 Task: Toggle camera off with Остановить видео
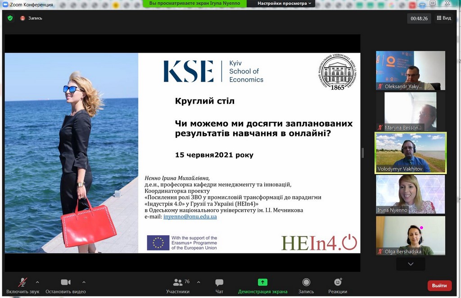pos(66,282)
